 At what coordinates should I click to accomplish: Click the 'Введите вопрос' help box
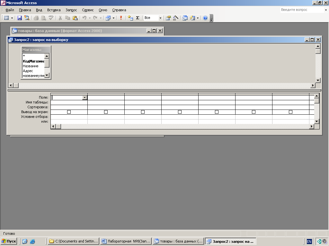tap(302, 10)
